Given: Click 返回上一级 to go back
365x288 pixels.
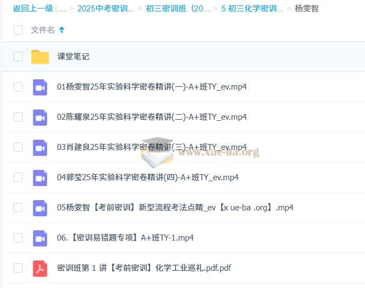Looking at the screenshot, I should pyautogui.click(x=33, y=9).
